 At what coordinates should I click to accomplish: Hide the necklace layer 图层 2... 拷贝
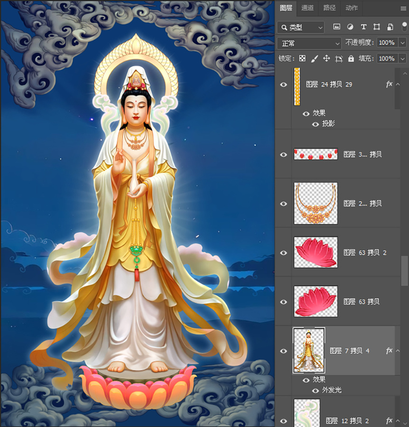pos(283,204)
